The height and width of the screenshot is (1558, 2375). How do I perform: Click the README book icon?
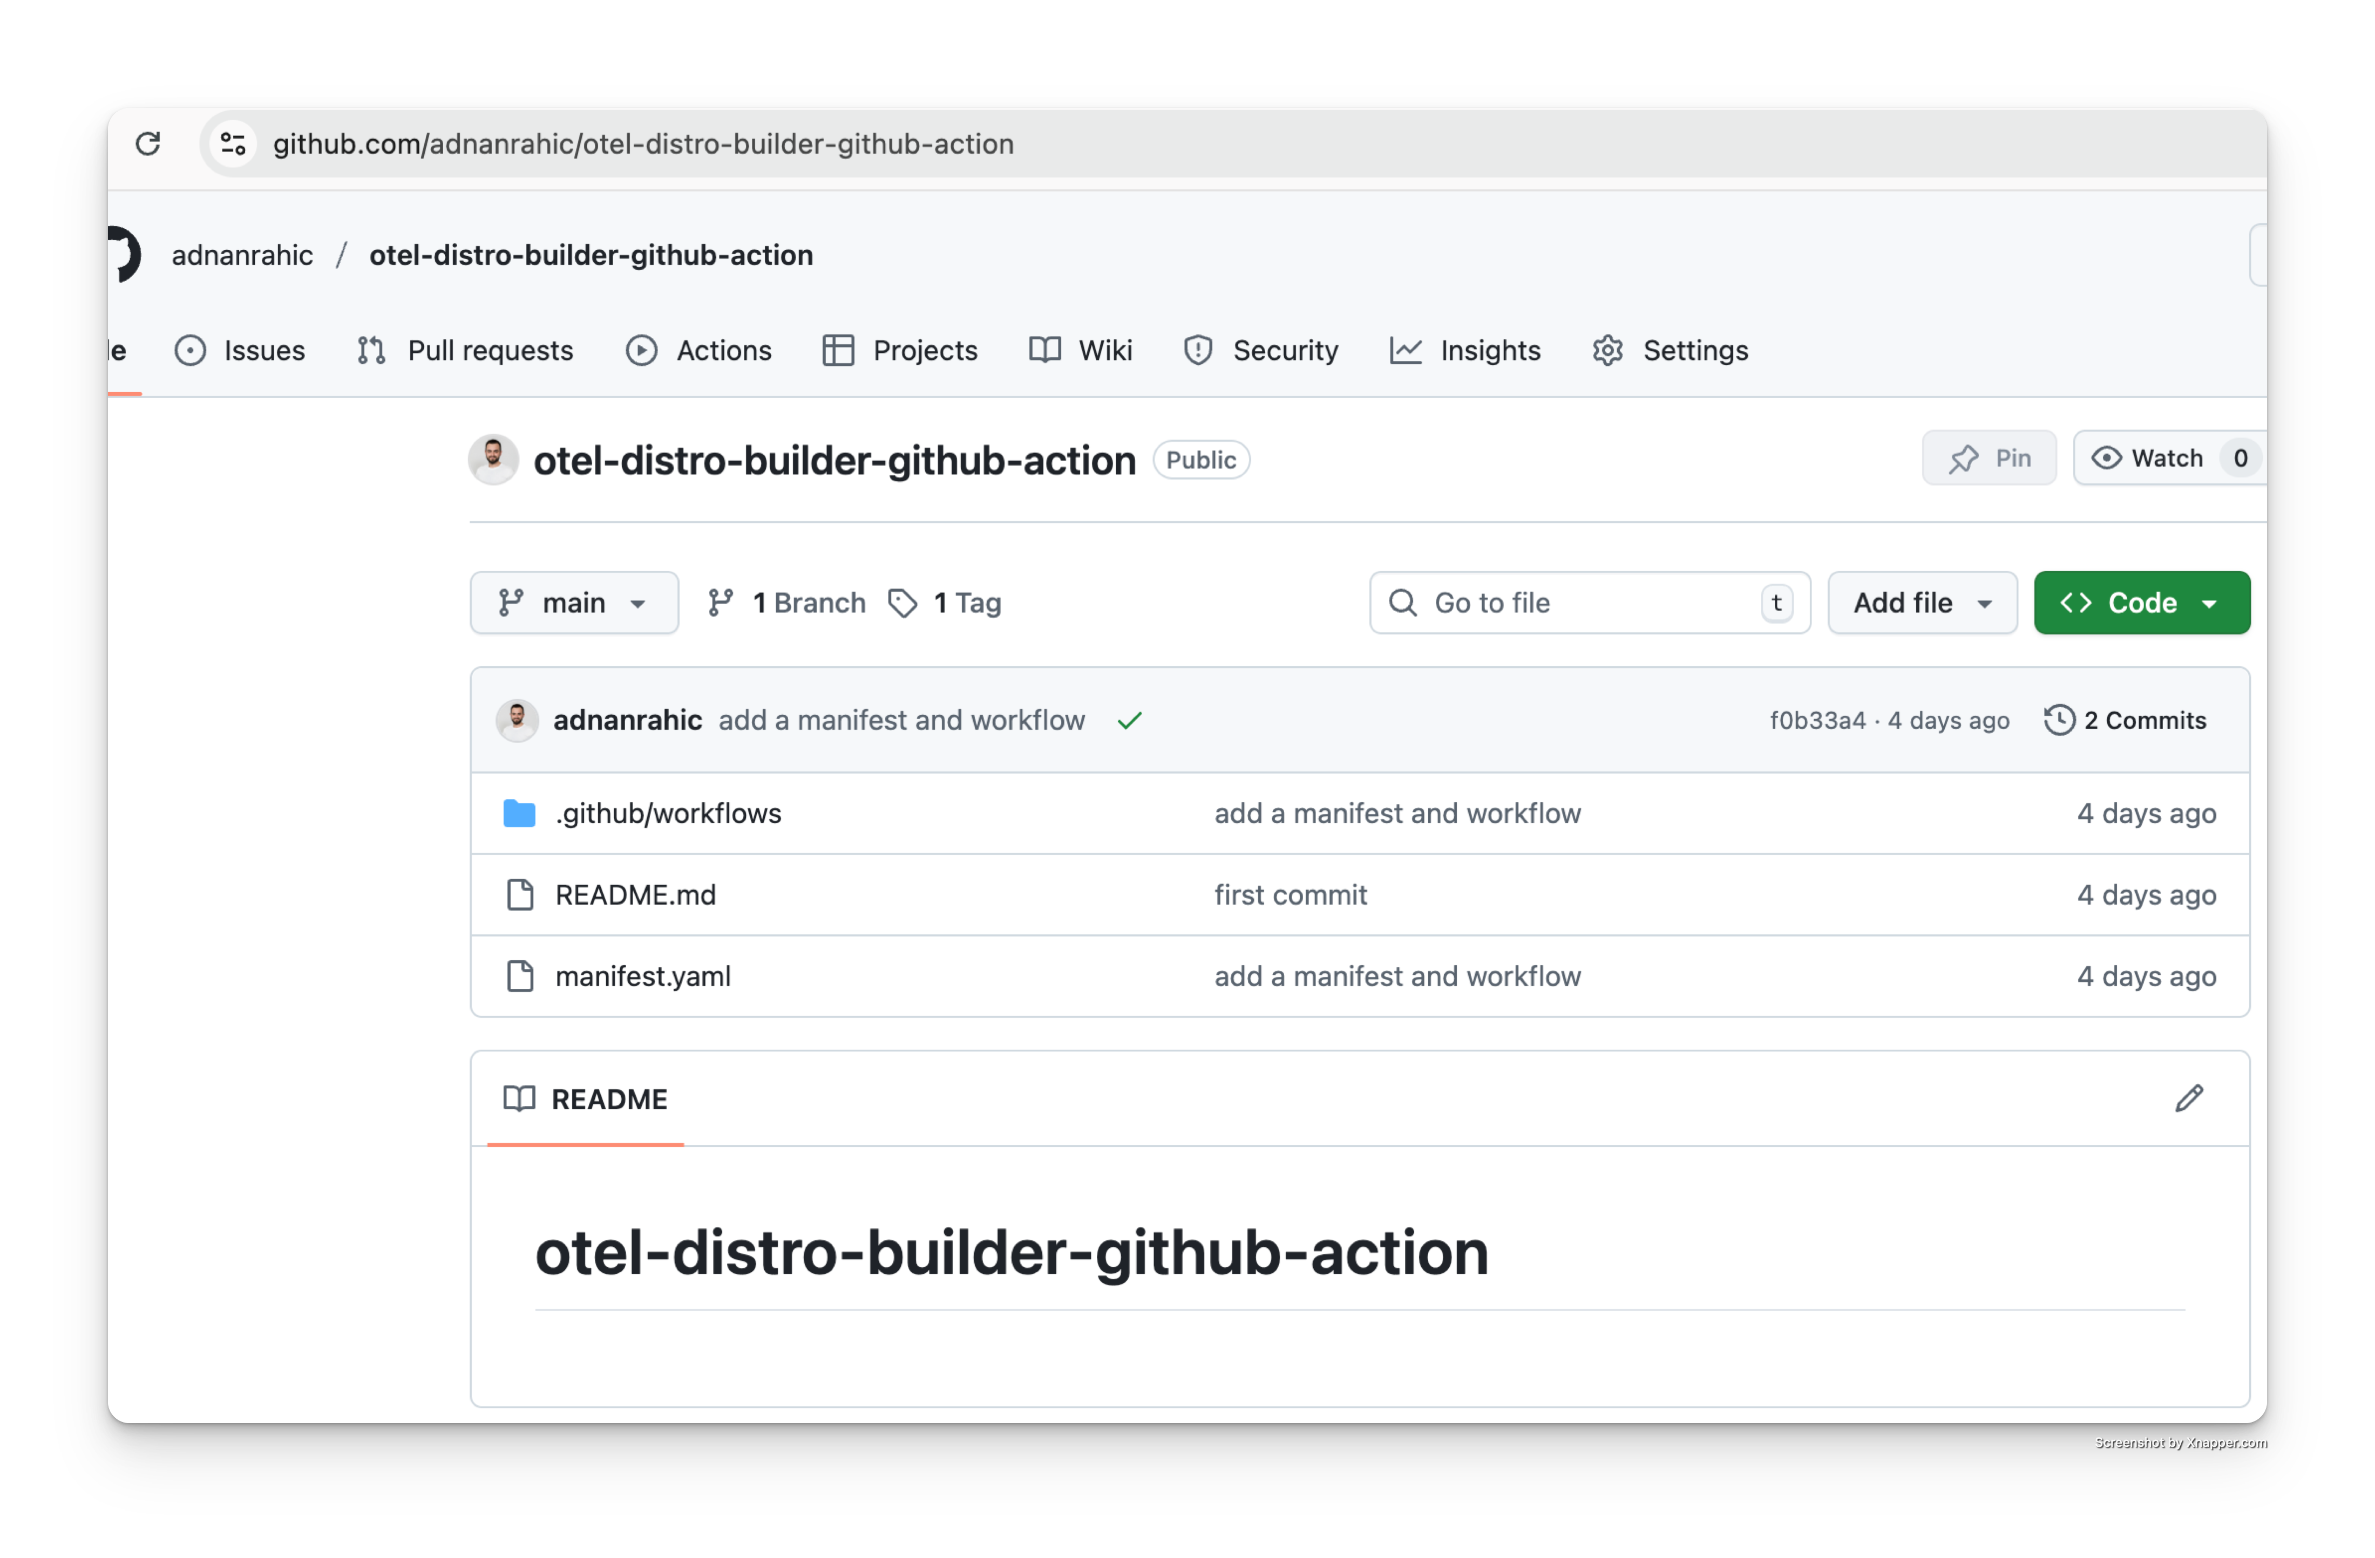[519, 1098]
